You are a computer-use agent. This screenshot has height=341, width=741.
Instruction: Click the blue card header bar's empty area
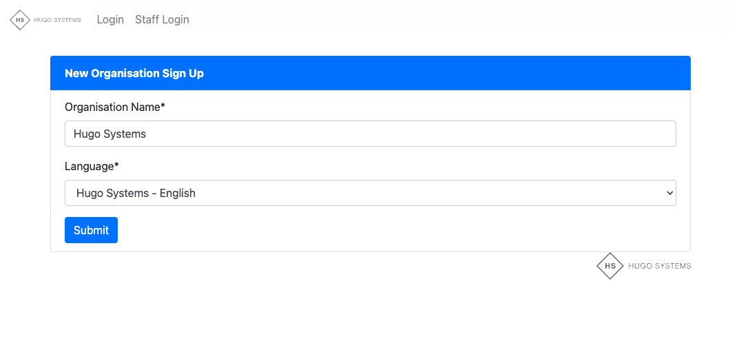pos(448,73)
